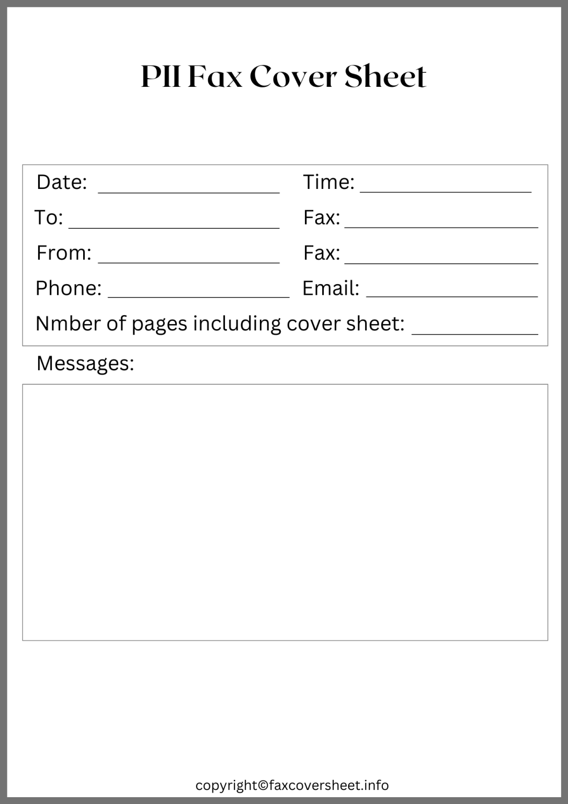
Task: Click the Email label text
Action: pyautogui.click(x=331, y=287)
